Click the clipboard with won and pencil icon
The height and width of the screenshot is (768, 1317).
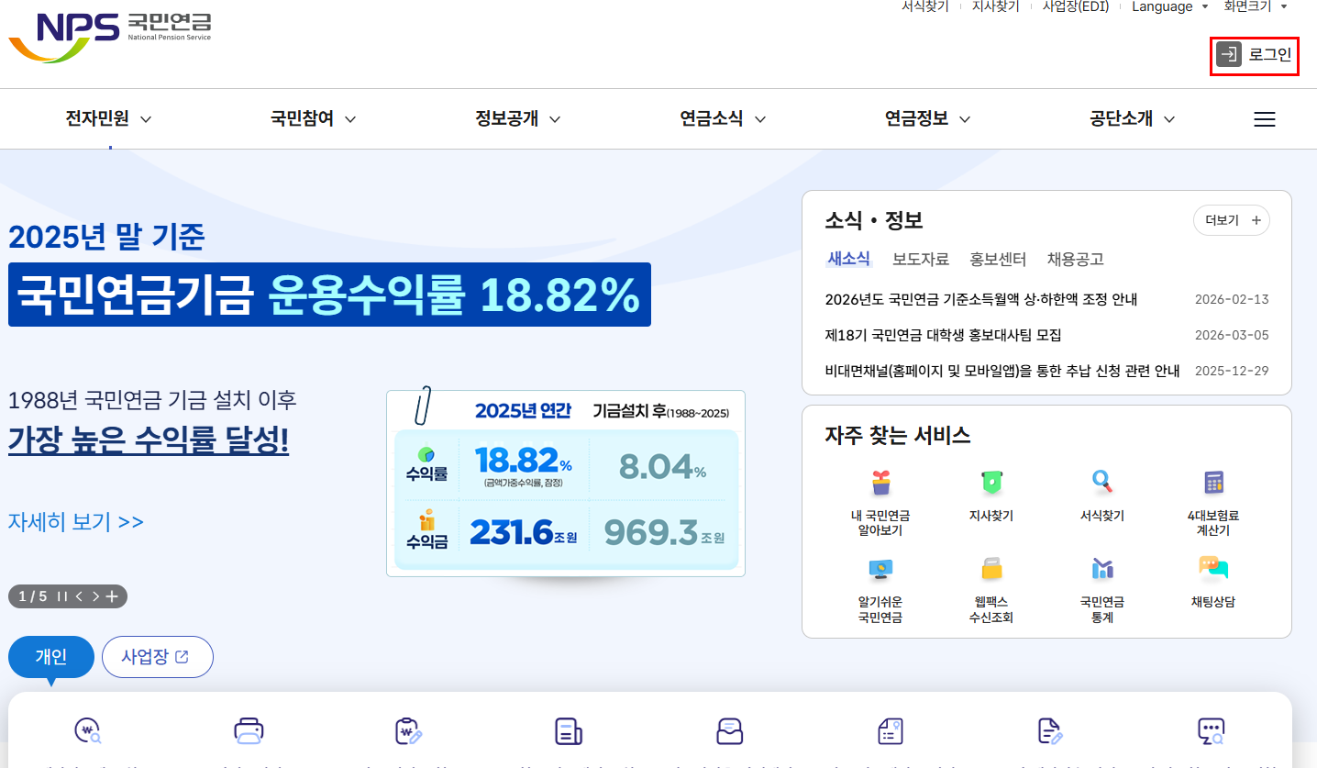(408, 731)
